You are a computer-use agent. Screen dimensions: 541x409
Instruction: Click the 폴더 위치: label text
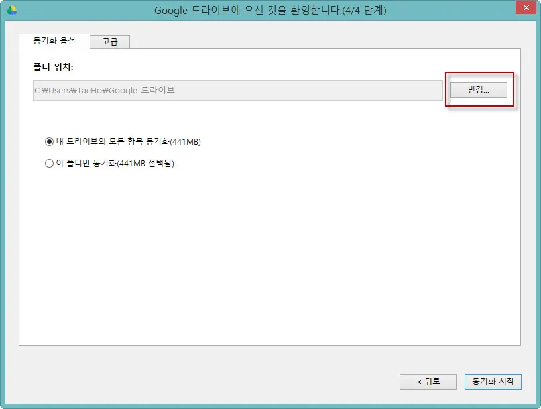[x=53, y=66]
